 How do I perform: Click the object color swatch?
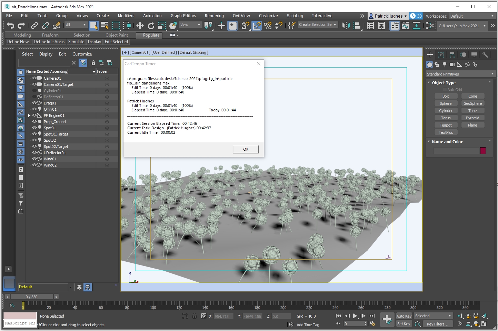point(483,151)
